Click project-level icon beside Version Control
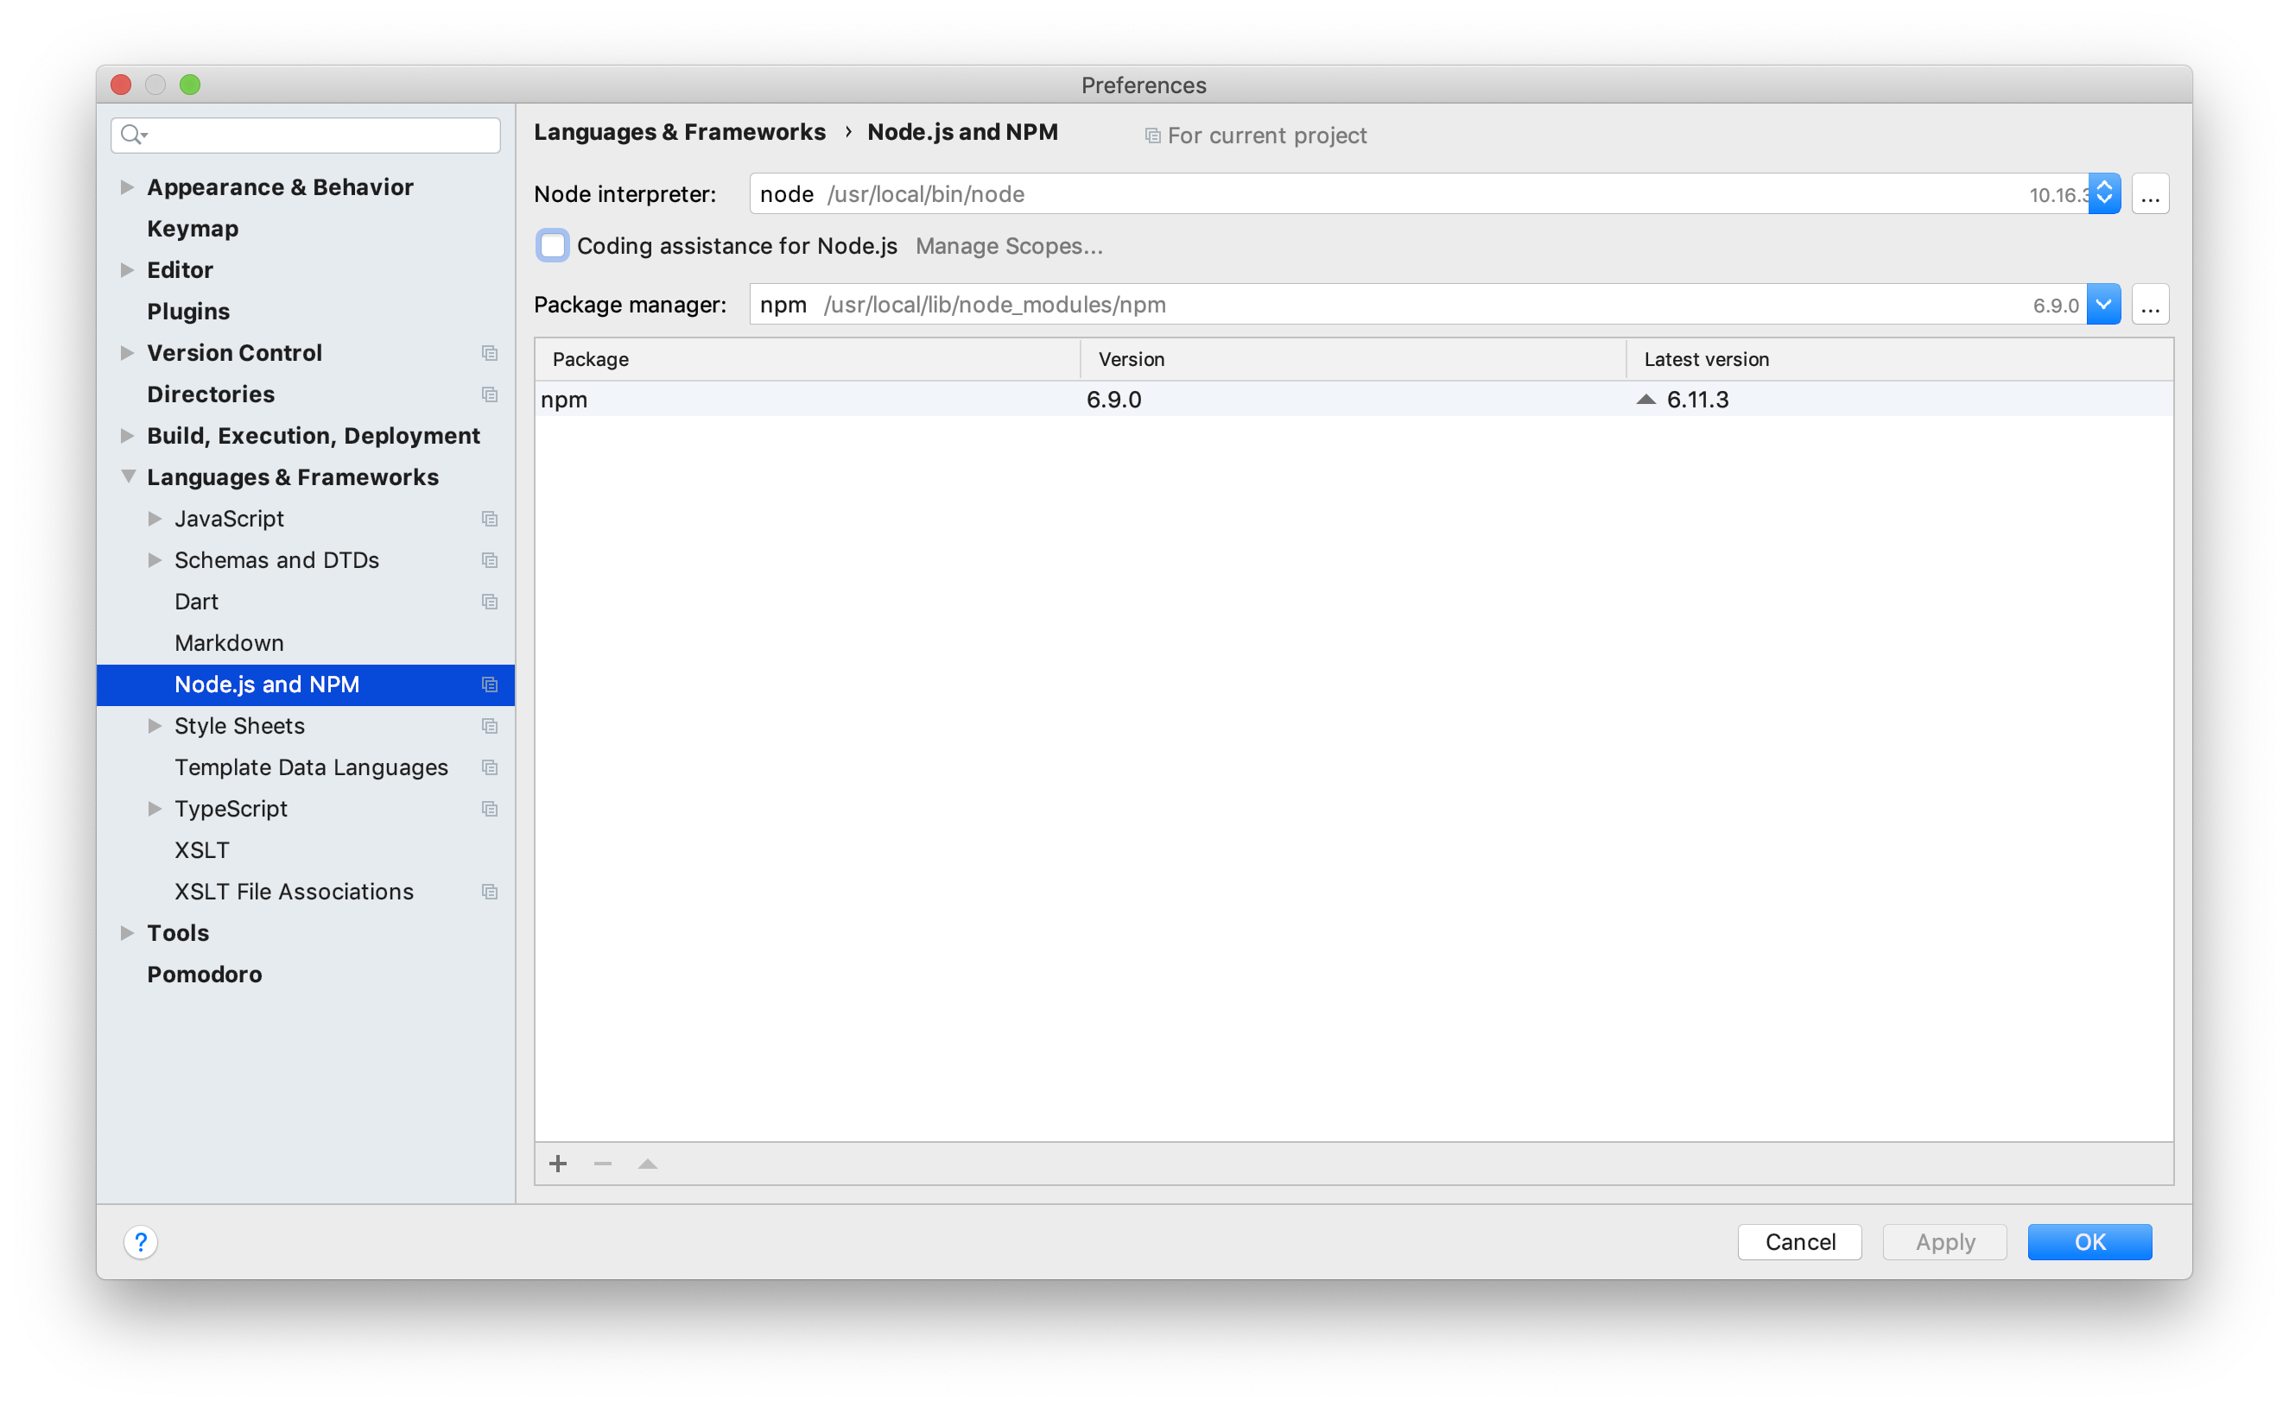 489,353
